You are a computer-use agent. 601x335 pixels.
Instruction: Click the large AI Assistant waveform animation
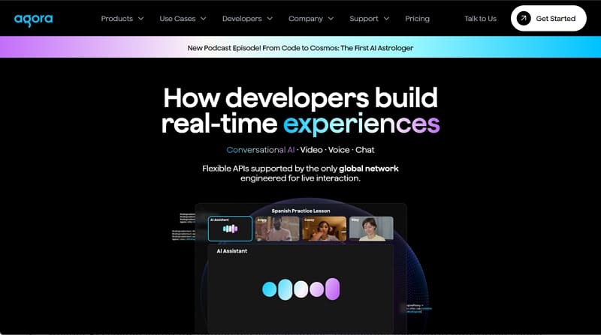click(301, 289)
